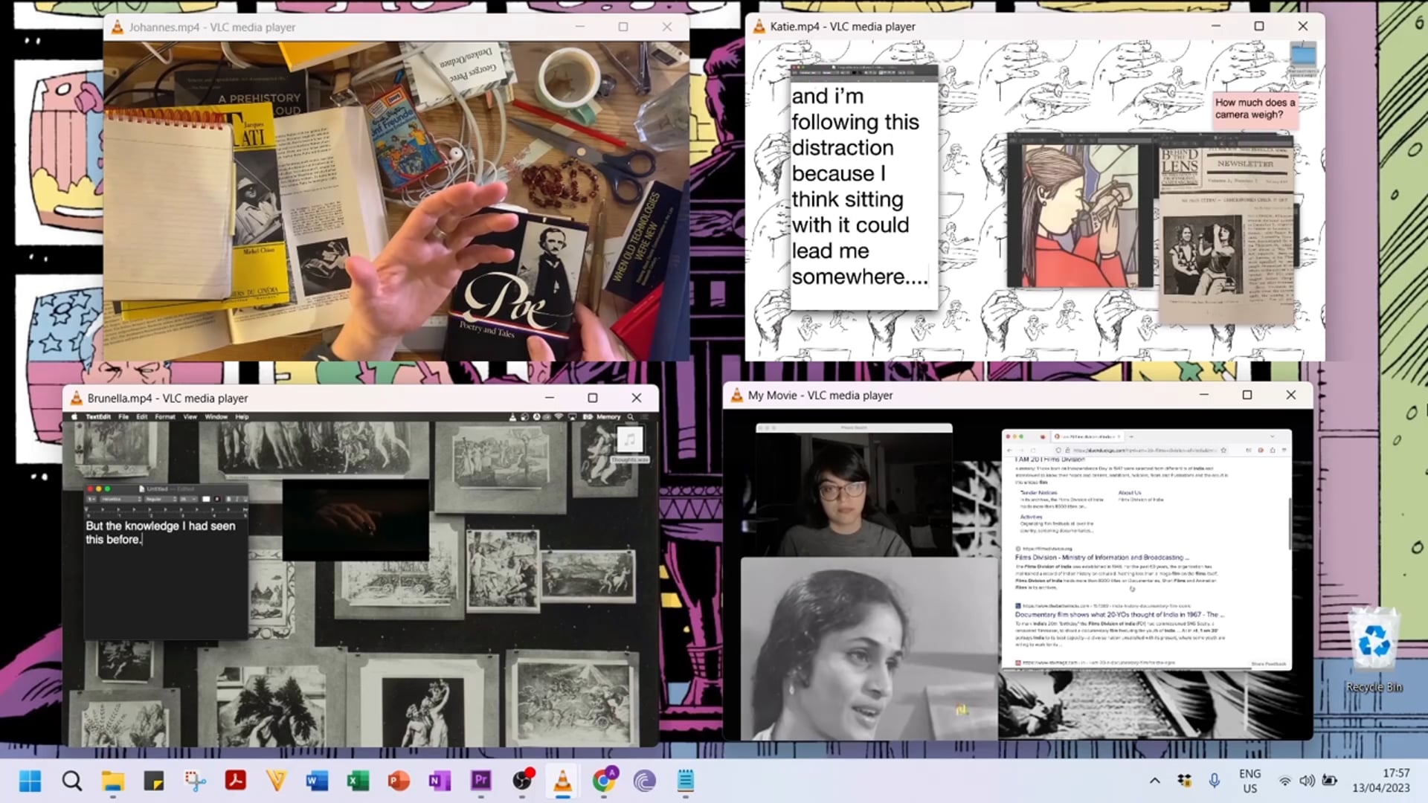Viewport: 1428px width, 803px height.
Task: Click the 'Katie.mp4 - VLC media player' title
Action: 843,26
